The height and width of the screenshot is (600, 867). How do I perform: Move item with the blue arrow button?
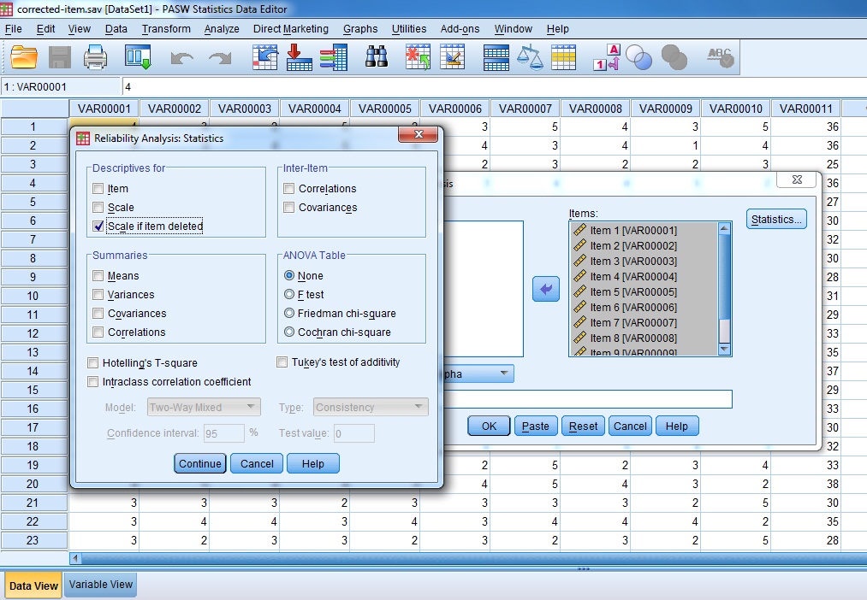tap(545, 289)
